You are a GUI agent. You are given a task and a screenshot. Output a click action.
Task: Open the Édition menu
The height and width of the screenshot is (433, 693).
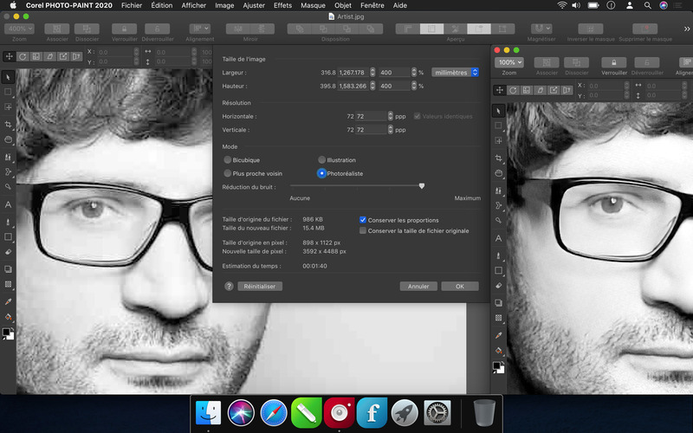(162, 5)
